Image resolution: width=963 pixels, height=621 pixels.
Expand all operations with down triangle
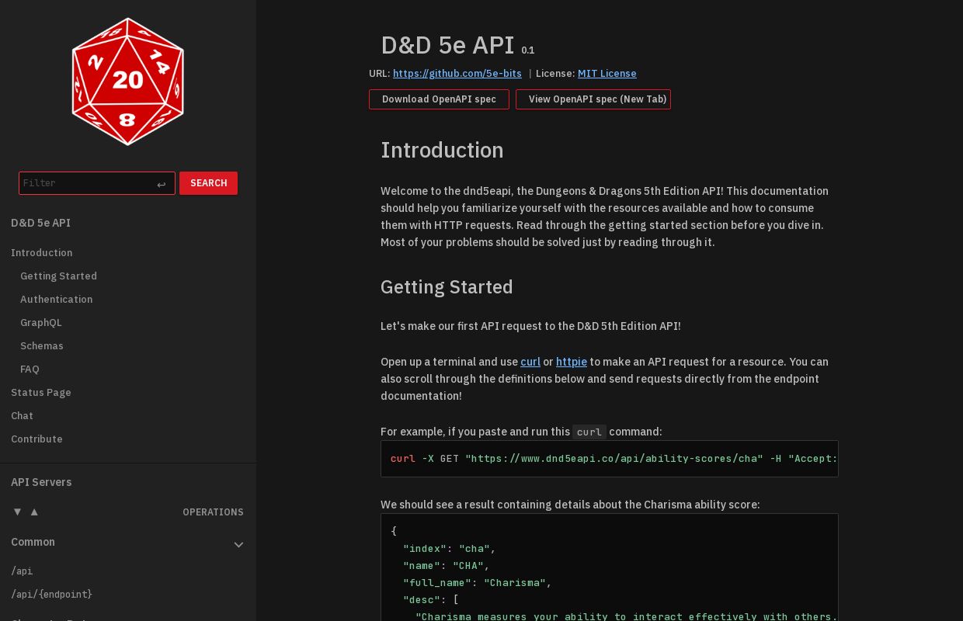17,512
